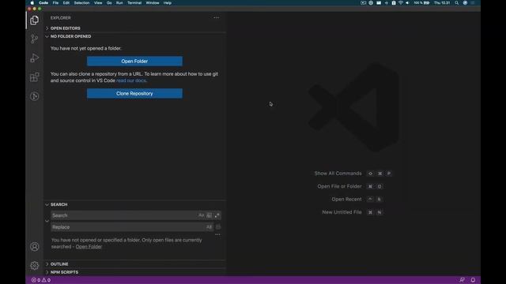
Task: Open notifications bell in status bar
Action: point(473,280)
